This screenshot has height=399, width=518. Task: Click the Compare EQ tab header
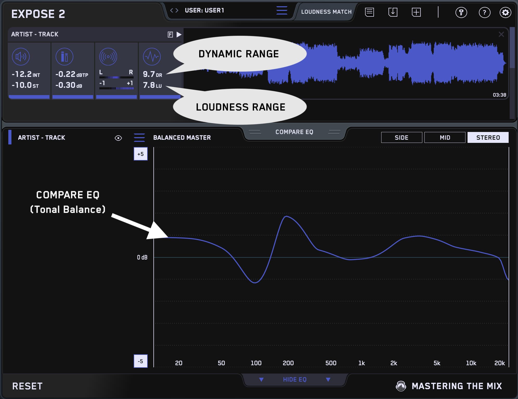[x=294, y=132]
